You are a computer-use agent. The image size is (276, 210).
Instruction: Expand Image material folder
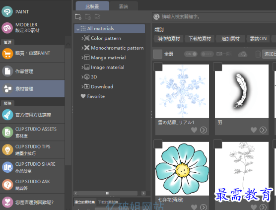point(82,67)
